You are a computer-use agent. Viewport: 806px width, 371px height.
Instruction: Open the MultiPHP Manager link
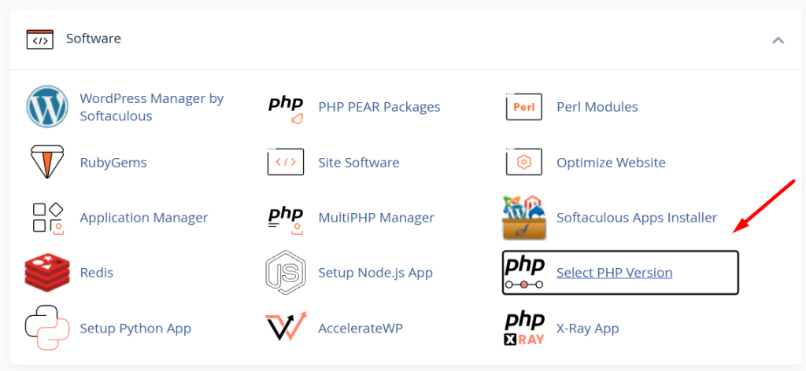tap(376, 218)
